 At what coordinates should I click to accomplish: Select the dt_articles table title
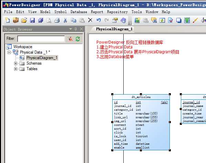tap(141, 97)
